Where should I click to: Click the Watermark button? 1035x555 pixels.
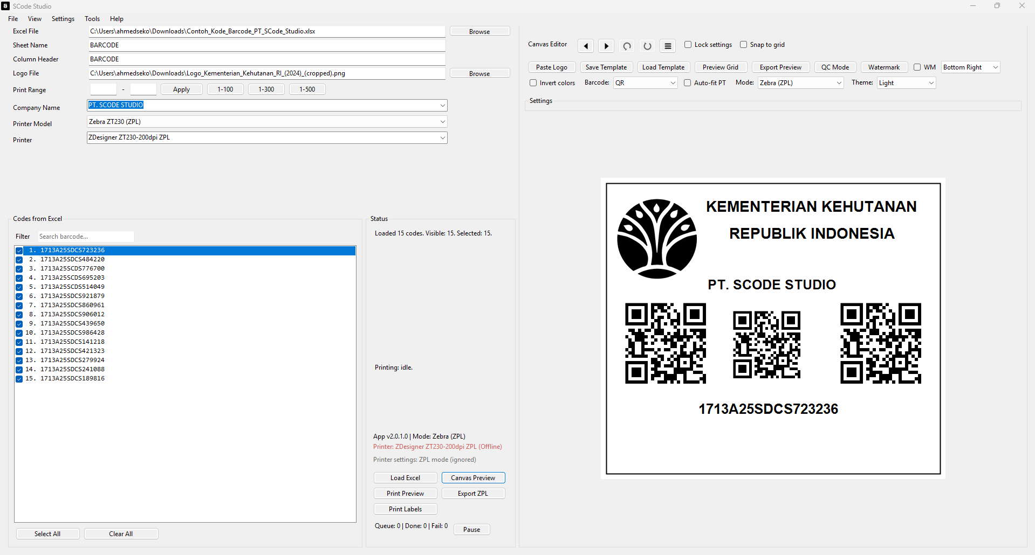pyautogui.click(x=884, y=67)
